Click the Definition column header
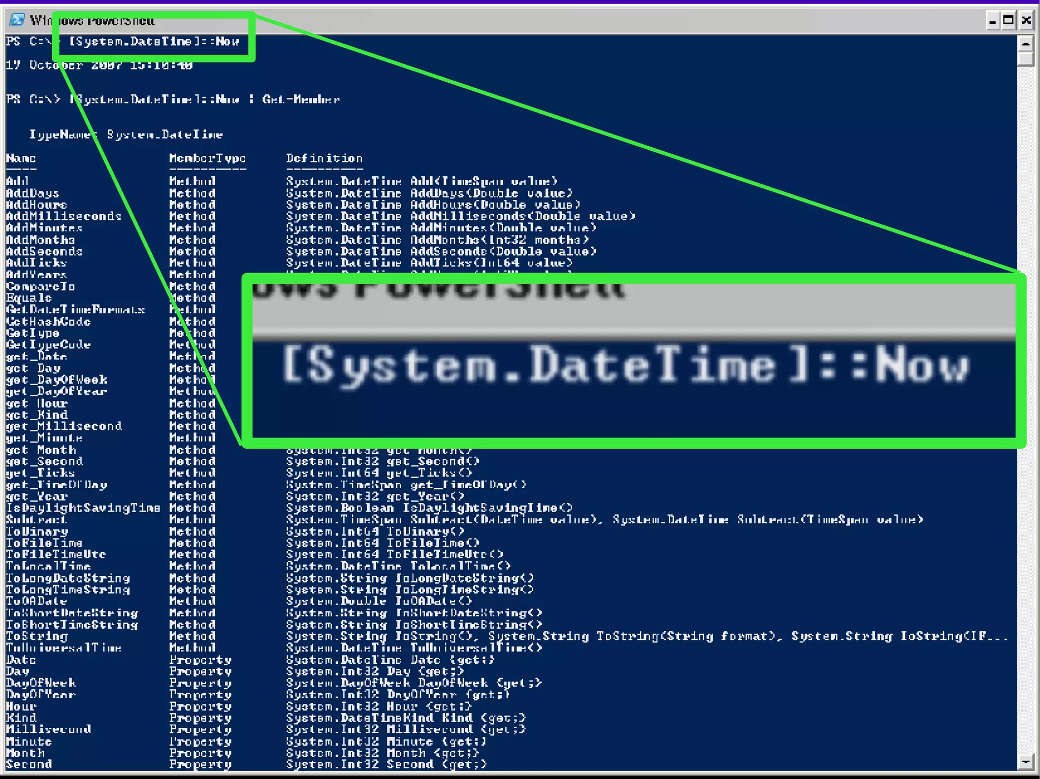Screen dimensions: 1040x779 point(324,158)
